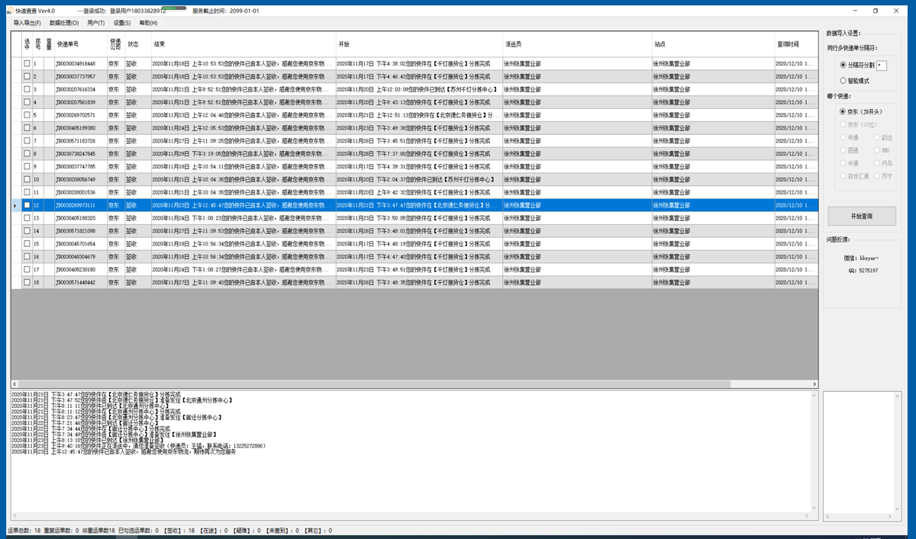Open the 导入导出(F) menu
The height and width of the screenshot is (539, 916).
[x=27, y=23]
